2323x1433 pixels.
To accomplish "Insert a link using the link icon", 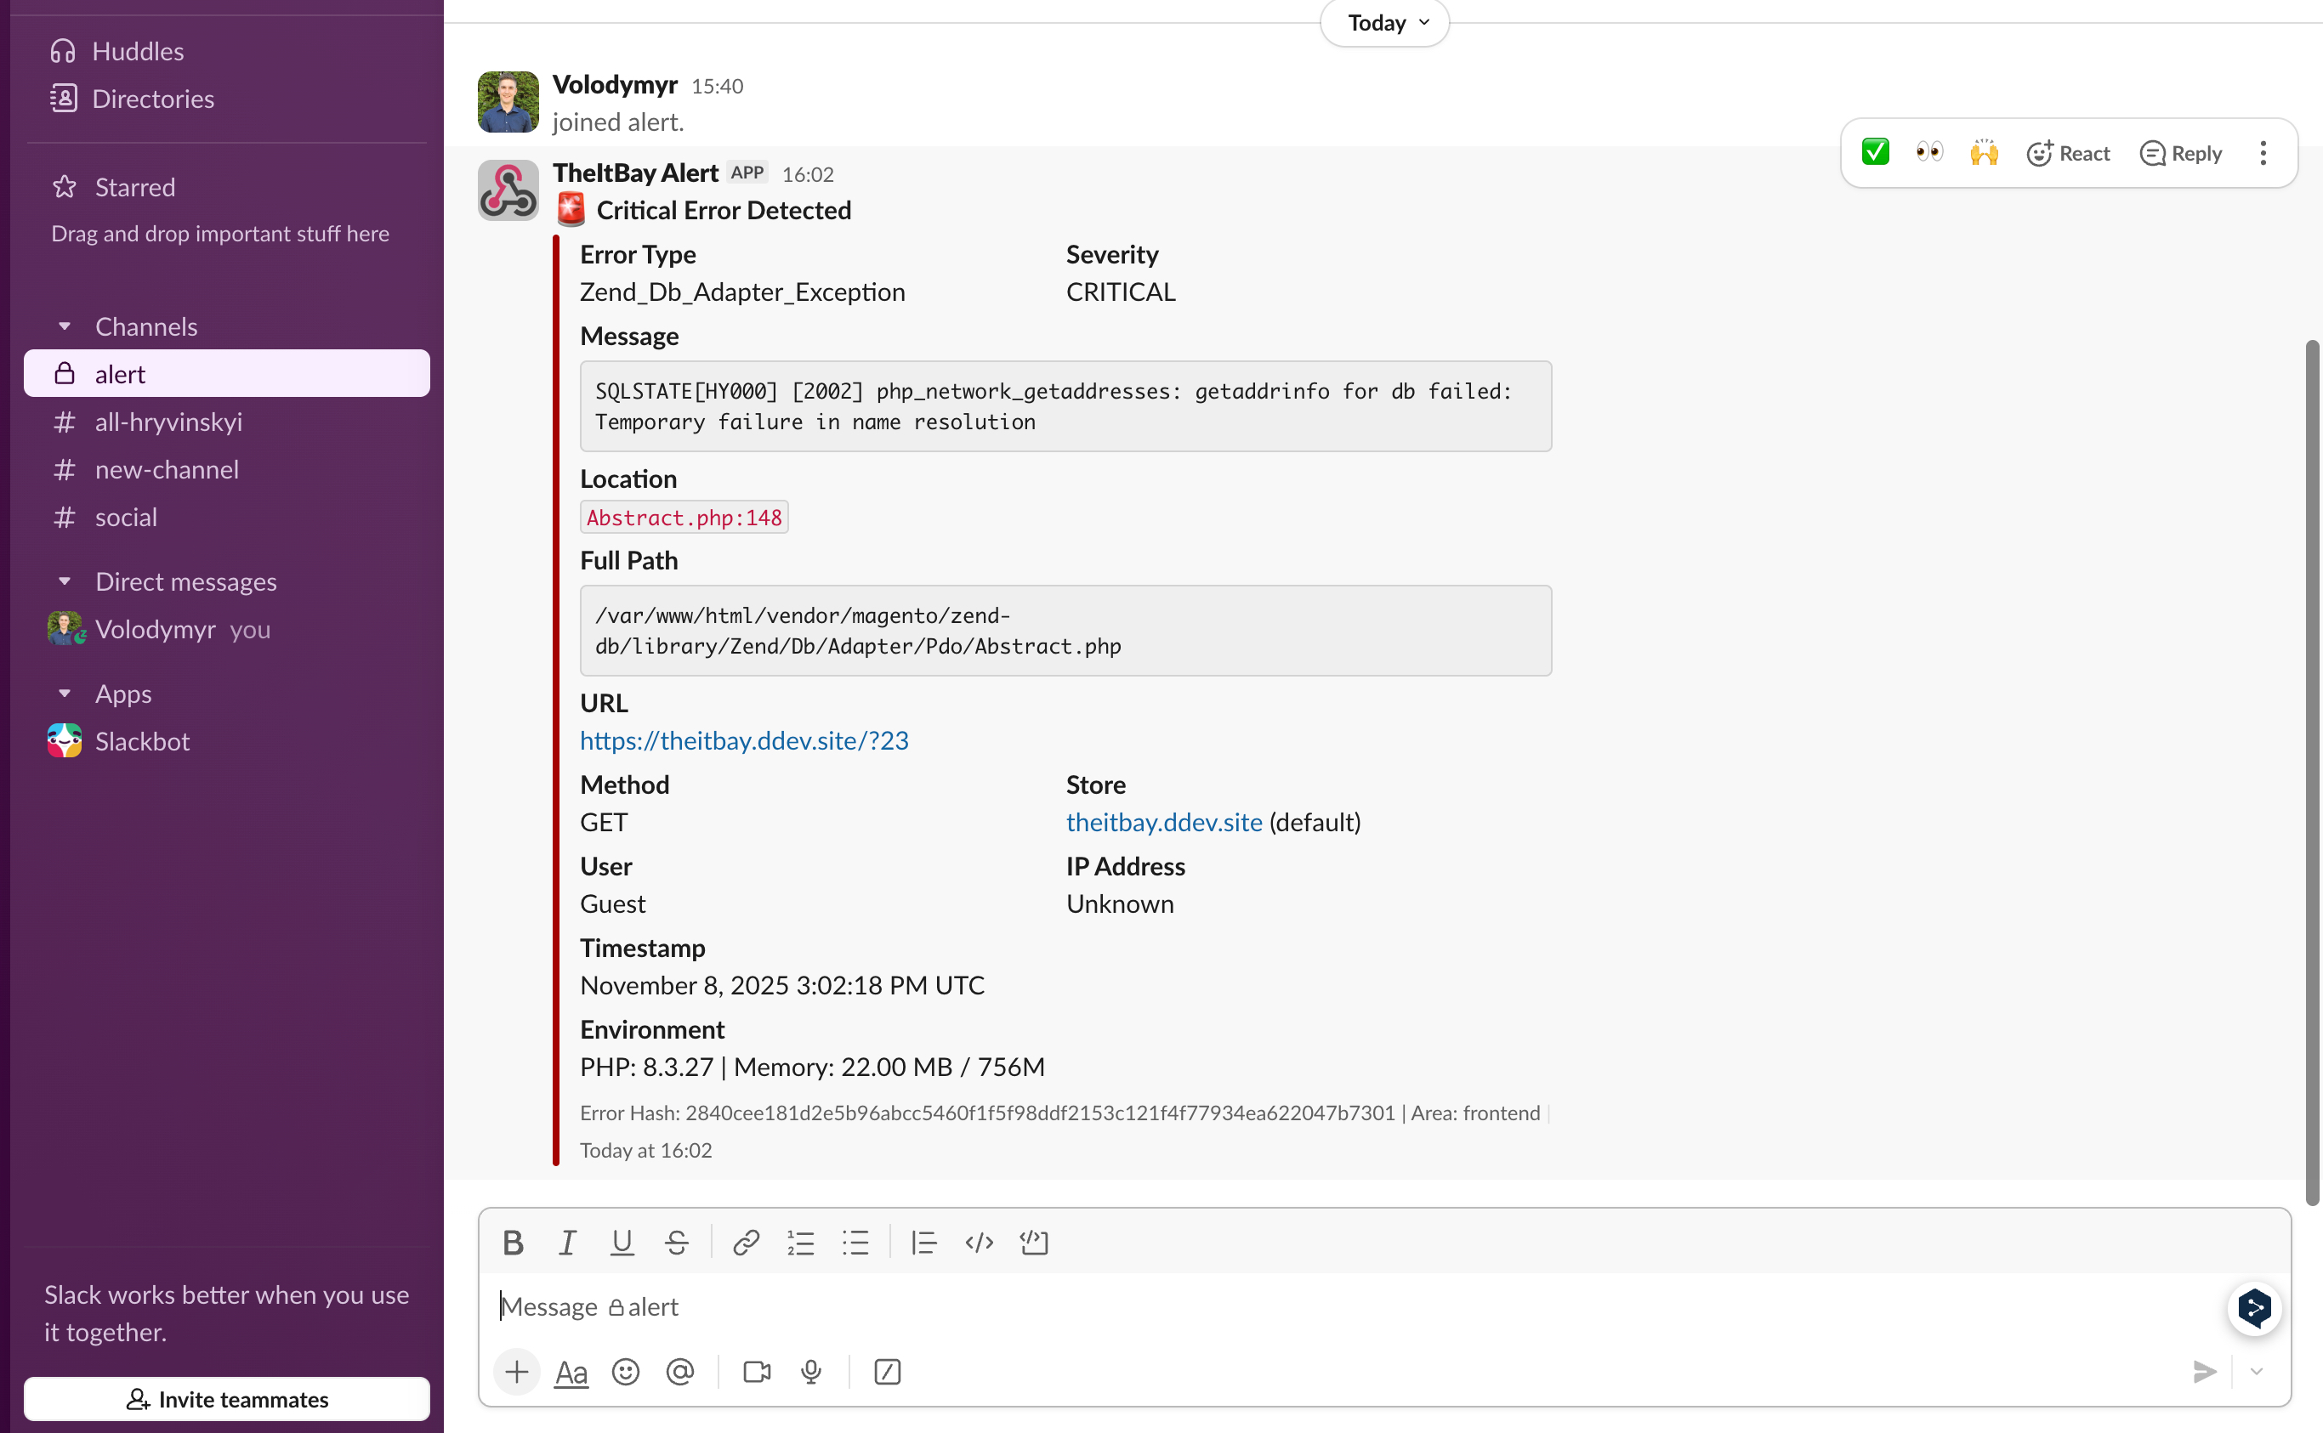I will click(745, 1243).
